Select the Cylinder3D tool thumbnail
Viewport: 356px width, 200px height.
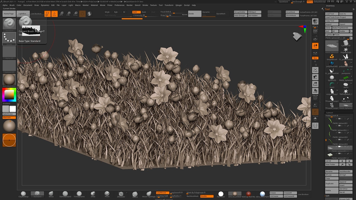[346, 43]
